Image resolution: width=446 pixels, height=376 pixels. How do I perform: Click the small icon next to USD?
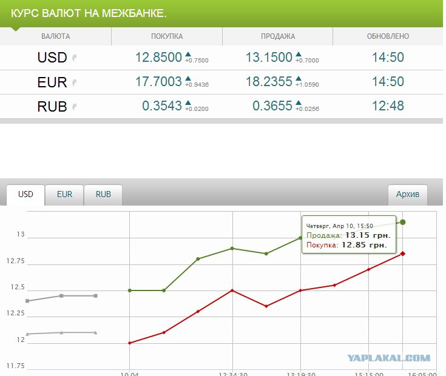pos(74,58)
